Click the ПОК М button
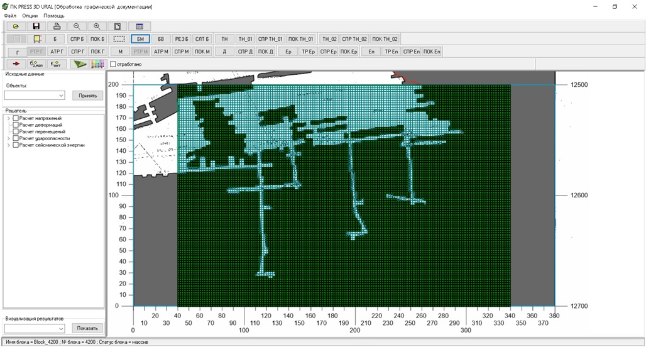The height and width of the screenshot is (347, 646). [x=202, y=52]
